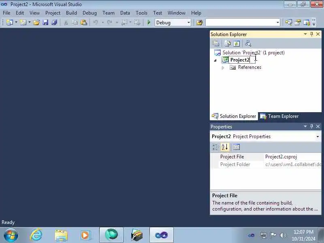Viewport: 324px width, 243px height.
Task: Click the Cut scissors icon
Action: [x=66, y=22]
